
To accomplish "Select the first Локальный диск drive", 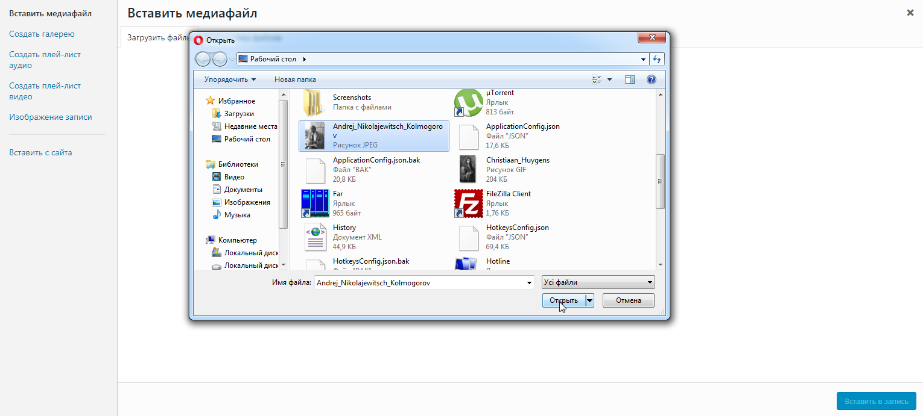I will [x=244, y=253].
